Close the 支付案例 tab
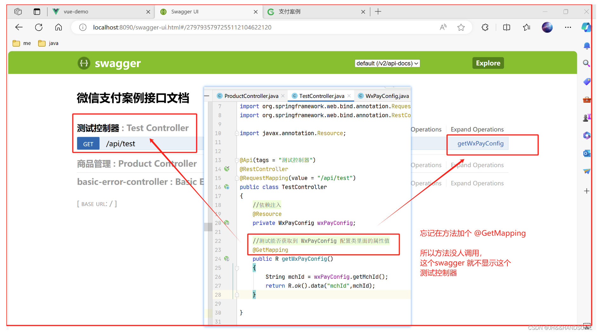The image size is (597, 333). (x=363, y=12)
